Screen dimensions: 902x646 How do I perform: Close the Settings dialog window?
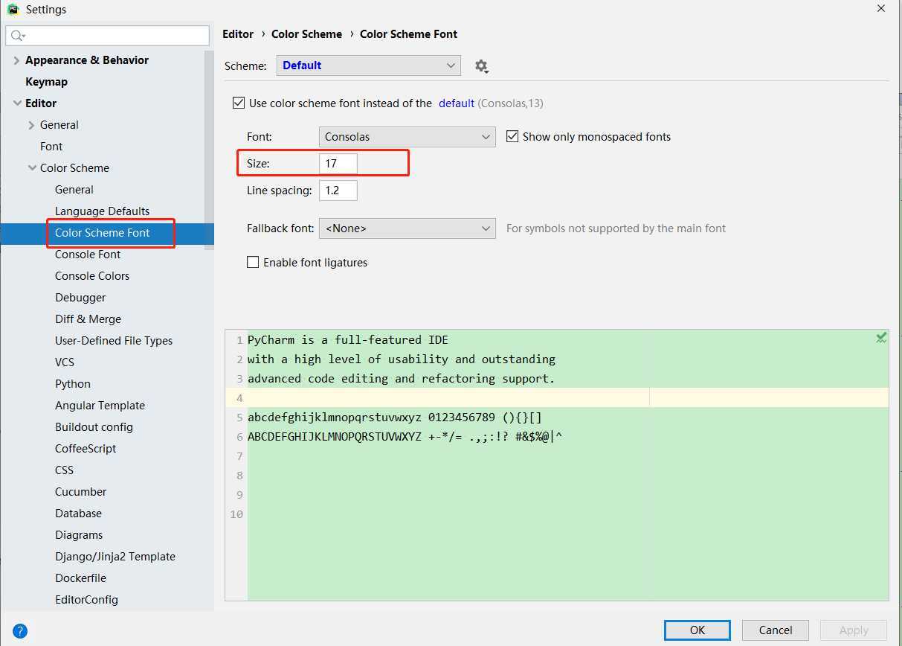[x=881, y=9]
